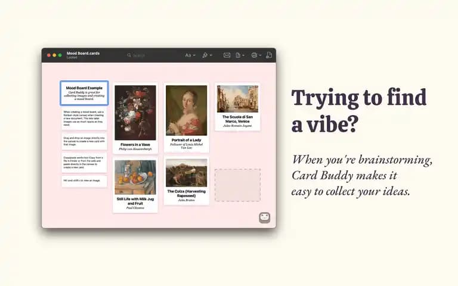
Task: Click the Colza harvesting painting image
Action: click(x=186, y=173)
